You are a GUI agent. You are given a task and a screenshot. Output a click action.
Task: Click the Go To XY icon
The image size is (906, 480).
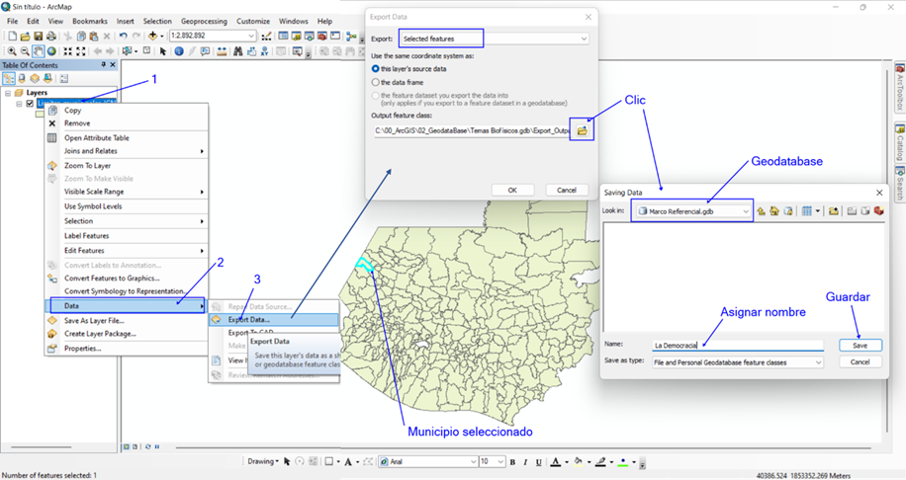pos(265,51)
